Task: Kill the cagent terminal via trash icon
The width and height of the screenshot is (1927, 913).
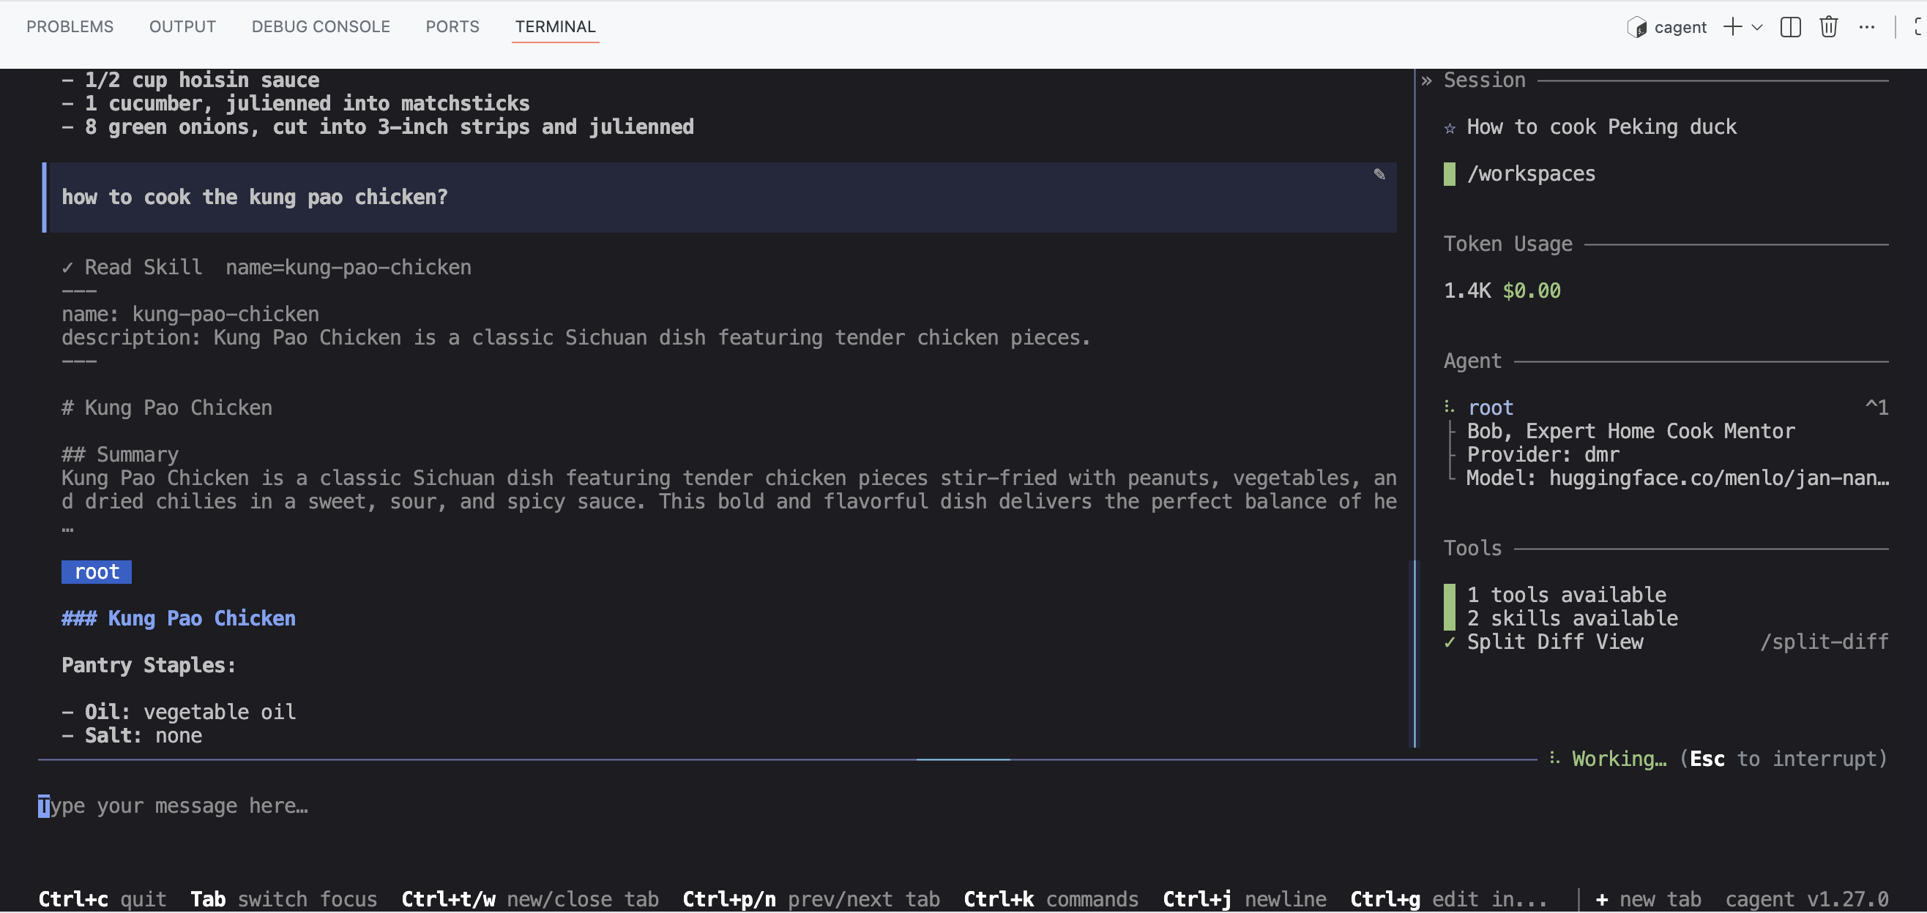Action: 1829,27
